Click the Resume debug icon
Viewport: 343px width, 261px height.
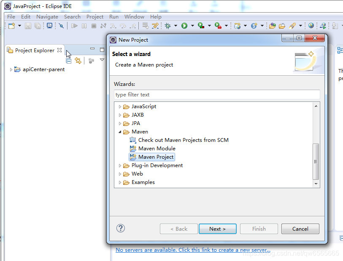click(74, 26)
